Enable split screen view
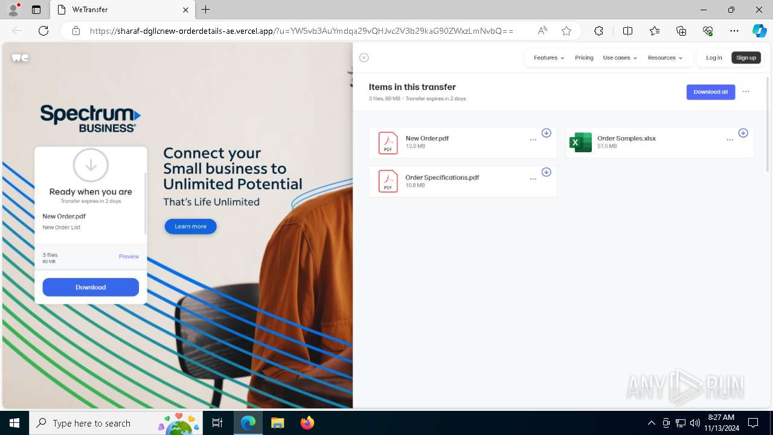Viewport: 773px width, 435px height. pos(627,31)
